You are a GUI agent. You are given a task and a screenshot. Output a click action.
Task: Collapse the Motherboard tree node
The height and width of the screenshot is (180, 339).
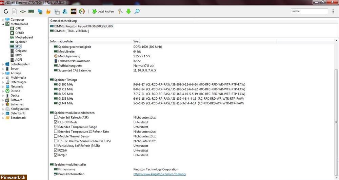click(x=3, y=24)
